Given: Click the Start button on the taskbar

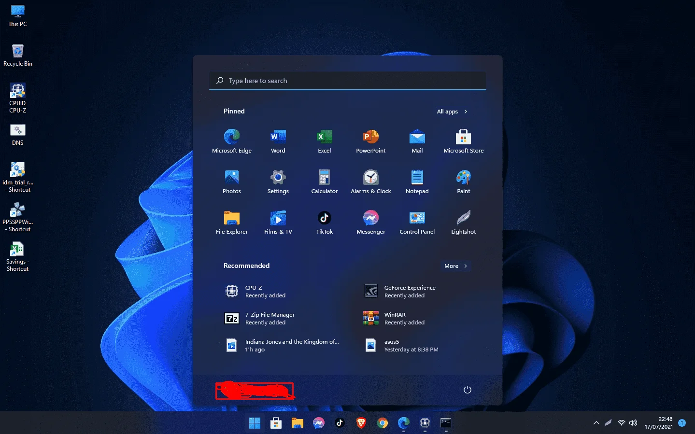Looking at the screenshot, I should (x=255, y=423).
